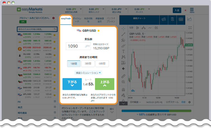Open the 価格チャート tab
211x128 pixels.
tap(139, 19)
